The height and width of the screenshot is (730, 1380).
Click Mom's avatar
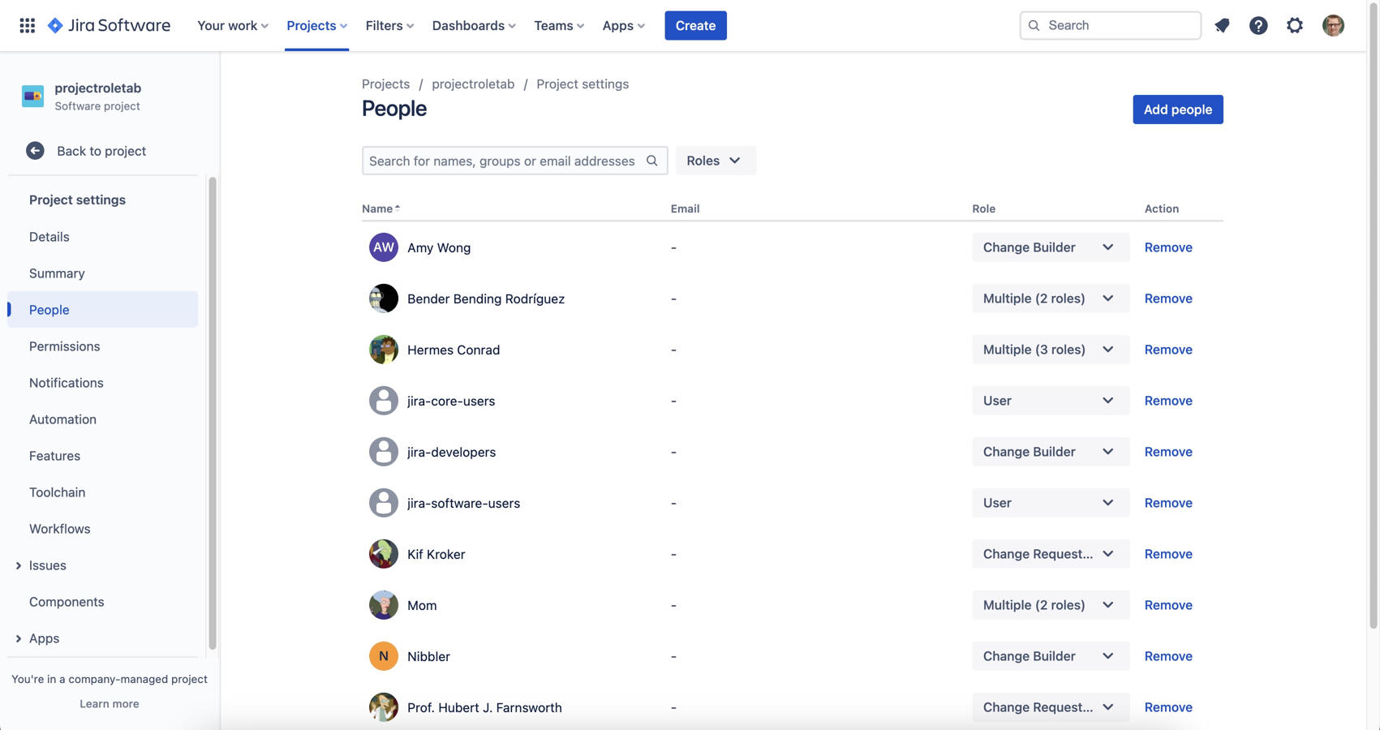click(384, 605)
